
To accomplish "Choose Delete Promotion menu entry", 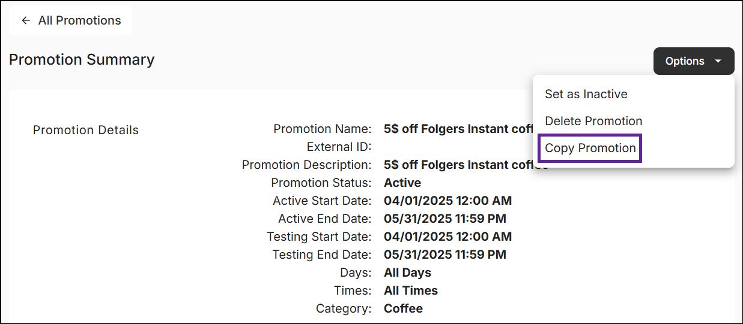I will tap(593, 121).
